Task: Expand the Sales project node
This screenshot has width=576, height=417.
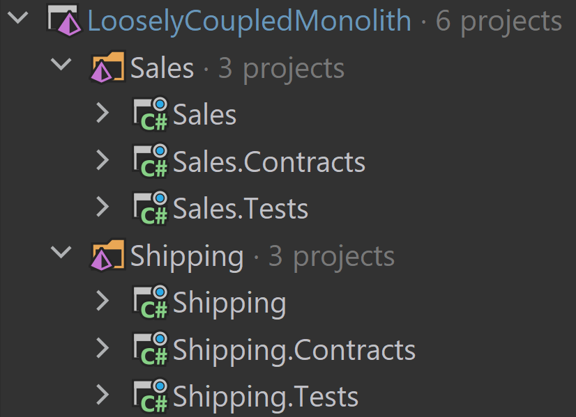Action: 103,113
